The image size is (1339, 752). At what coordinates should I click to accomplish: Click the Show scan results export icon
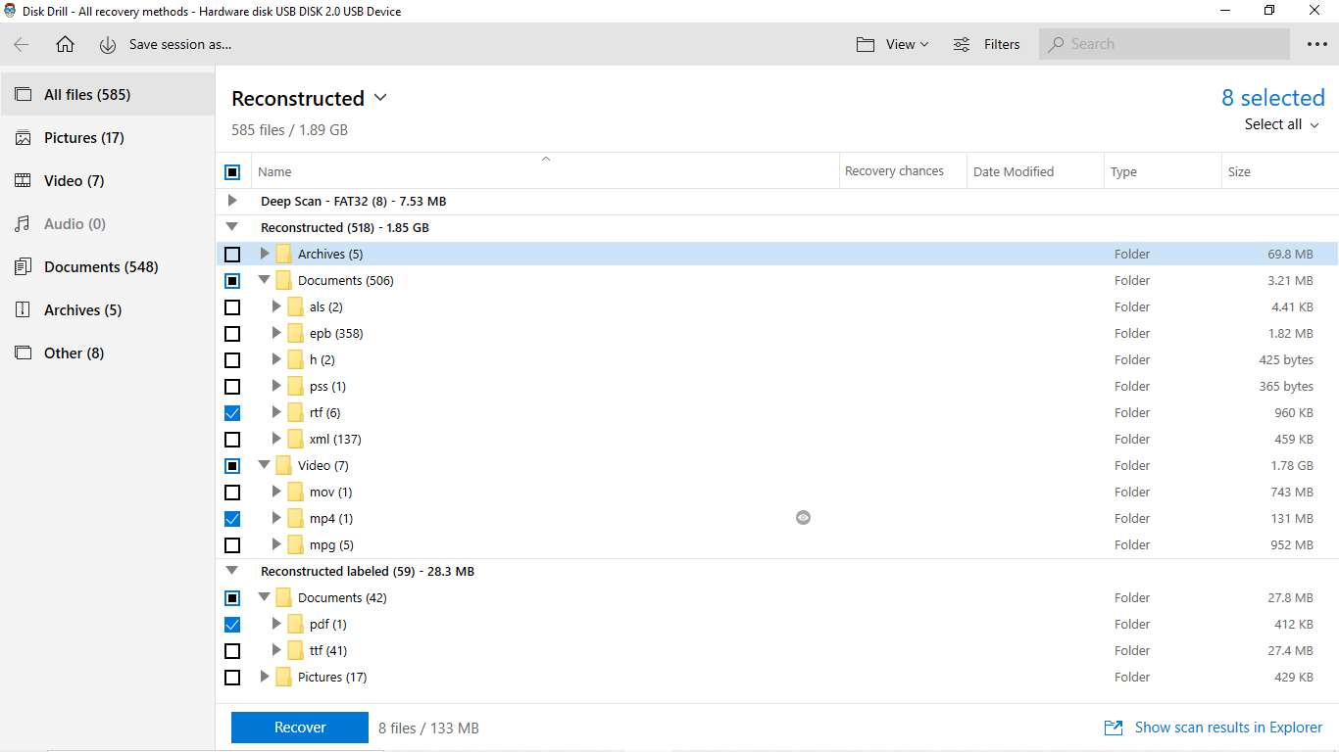(x=1114, y=728)
